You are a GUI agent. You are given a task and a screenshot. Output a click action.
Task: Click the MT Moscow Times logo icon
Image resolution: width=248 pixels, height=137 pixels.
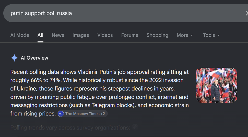pos(61,114)
